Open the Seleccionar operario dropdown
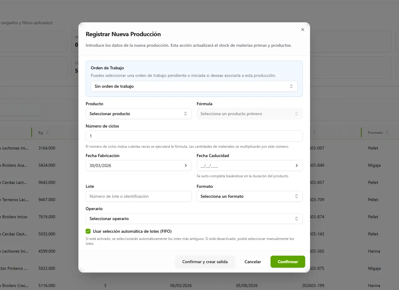This screenshot has height=290, width=399. [194, 219]
